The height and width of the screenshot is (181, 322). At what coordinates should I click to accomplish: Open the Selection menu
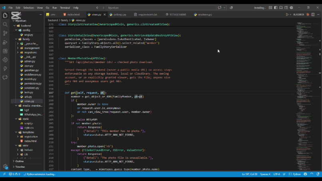[x=28, y=8]
